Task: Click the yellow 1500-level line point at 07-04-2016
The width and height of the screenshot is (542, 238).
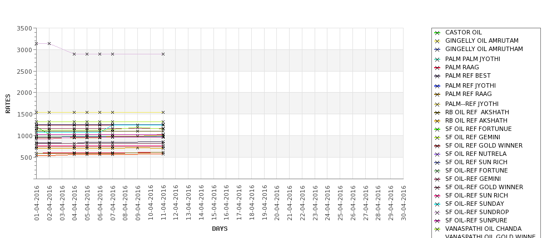Action: (x=112, y=113)
